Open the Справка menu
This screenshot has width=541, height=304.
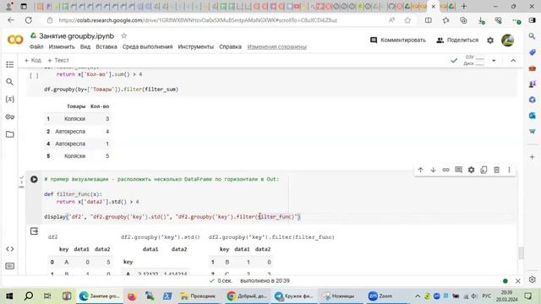coord(230,47)
